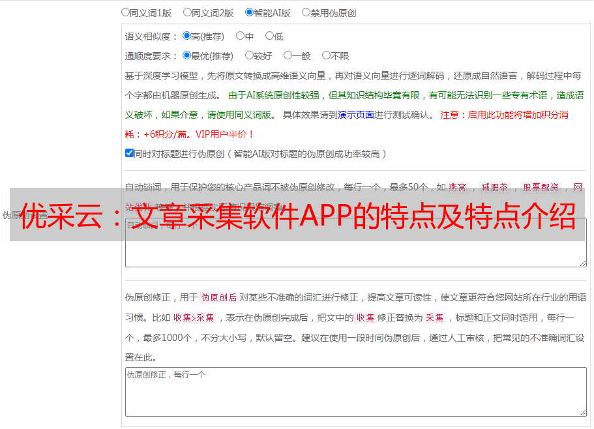
Task: Set 通顺度要求 to 最优(推荐)
Action: [x=186, y=55]
